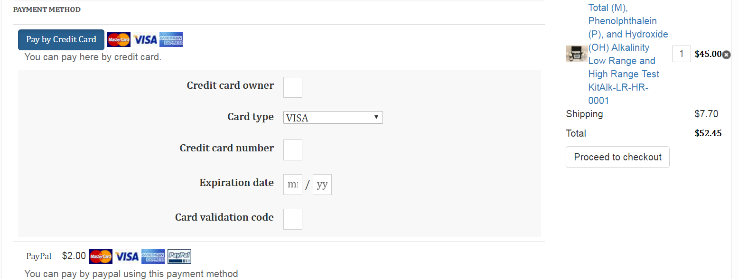Click the product thumbnail in cart
The image size is (738, 279).
coord(576,54)
